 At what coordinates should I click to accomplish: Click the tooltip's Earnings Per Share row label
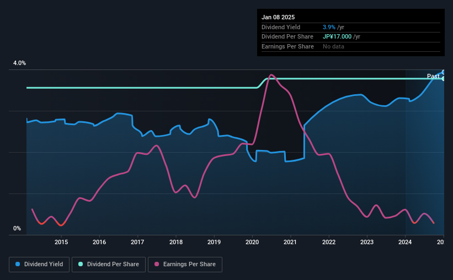click(287, 46)
